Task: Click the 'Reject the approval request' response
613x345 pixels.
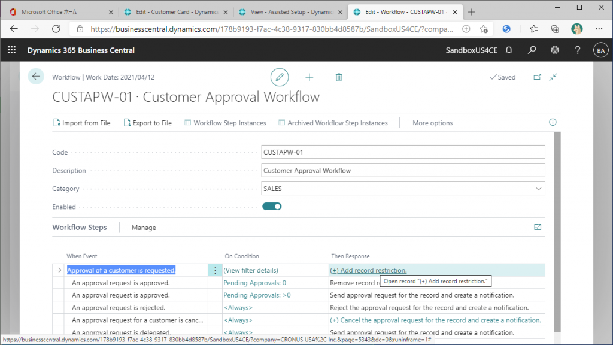Action: coord(429,308)
